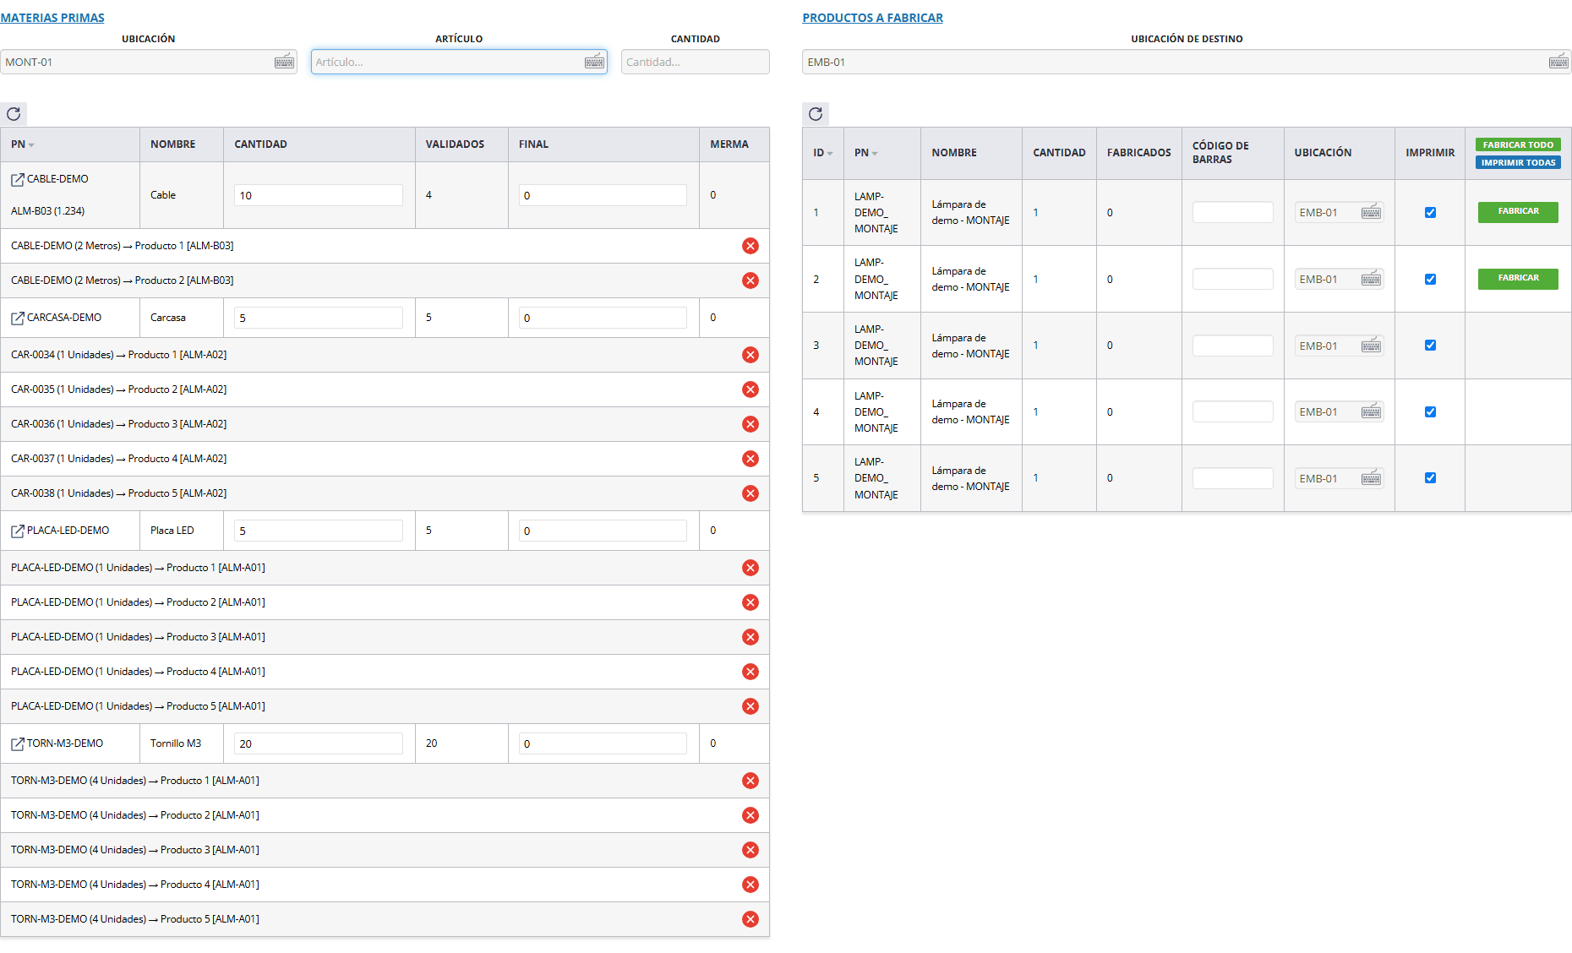Focus código de barras field for ID 1
This screenshot has width=1572, height=953.
[1232, 212]
